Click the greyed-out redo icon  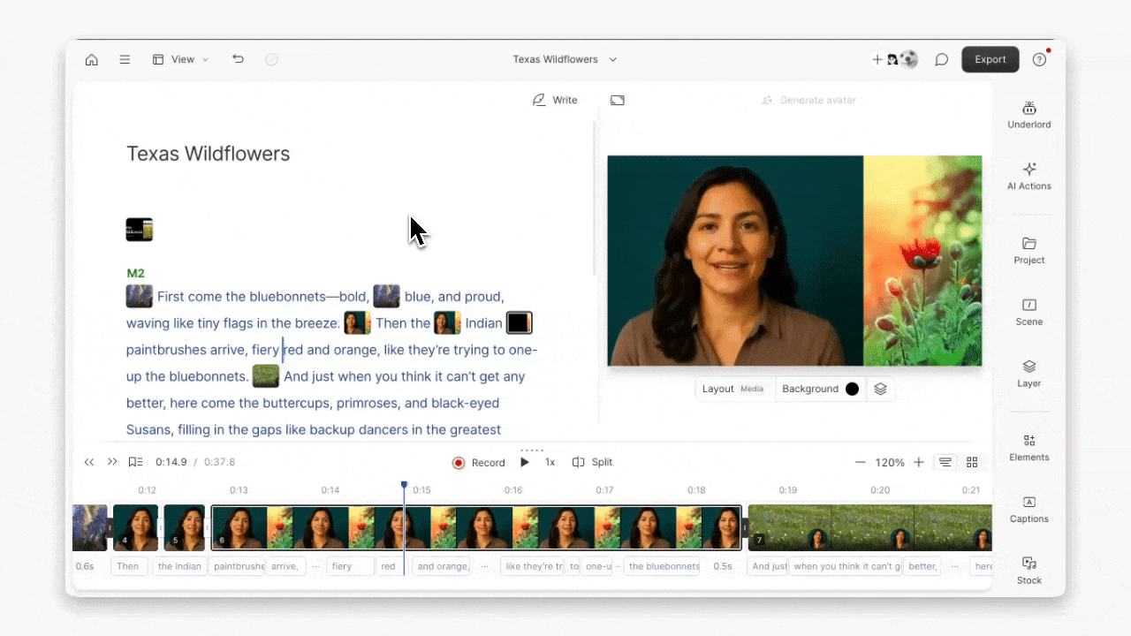pos(272,59)
